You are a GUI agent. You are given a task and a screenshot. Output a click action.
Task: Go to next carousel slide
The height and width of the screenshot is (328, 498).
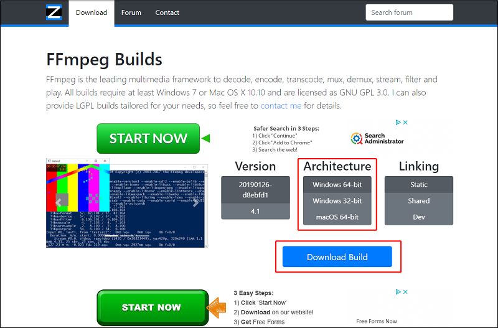pyautogui.click(x=195, y=202)
